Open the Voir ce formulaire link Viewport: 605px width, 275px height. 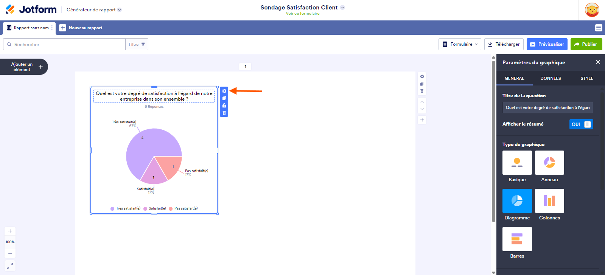pos(302,14)
